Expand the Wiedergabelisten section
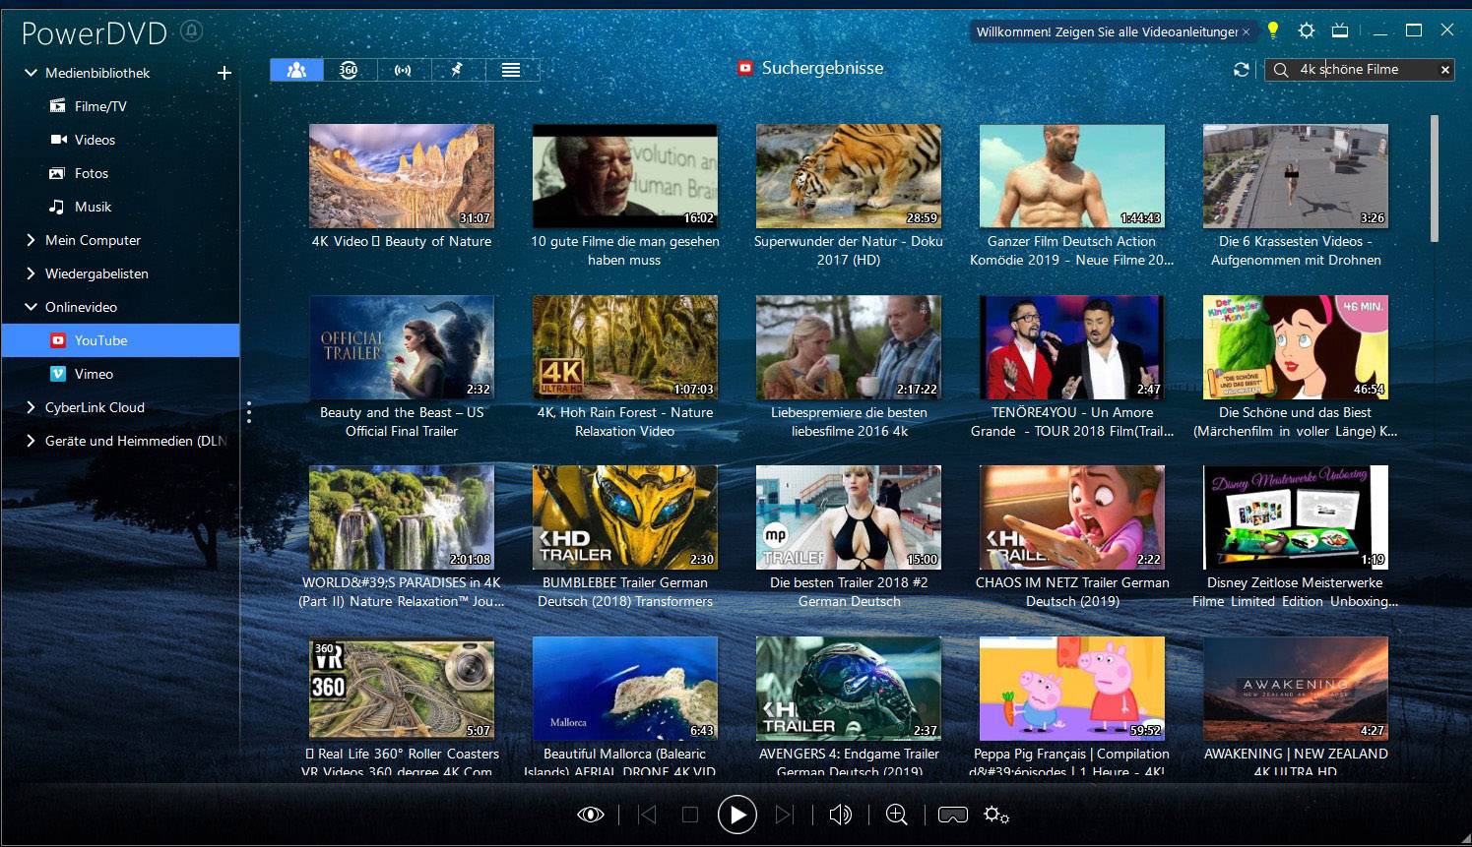The height and width of the screenshot is (847, 1472). [29, 273]
